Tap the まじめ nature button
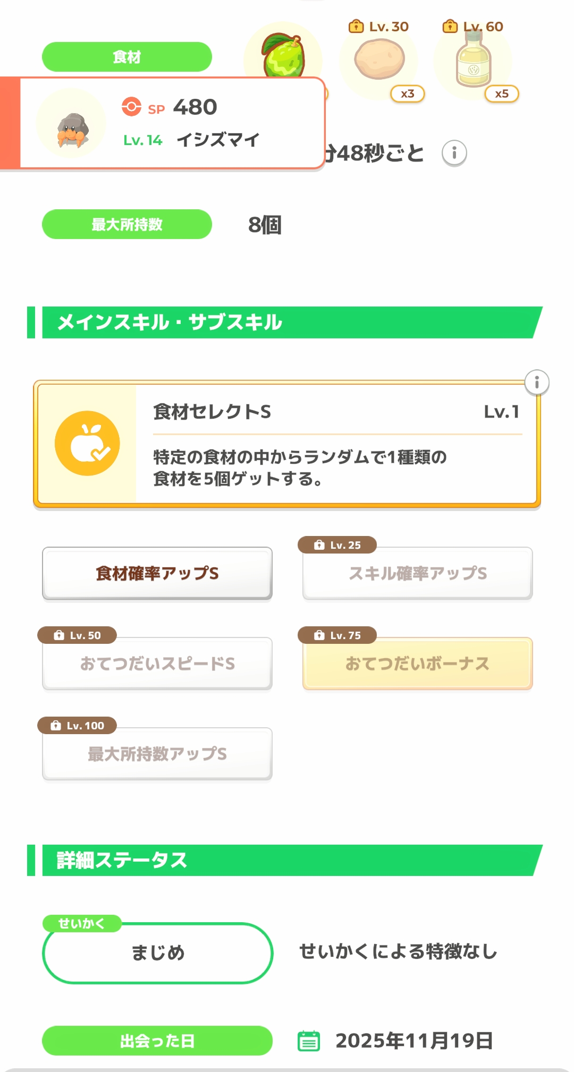The image size is (574, 1072). pos(158,953)
